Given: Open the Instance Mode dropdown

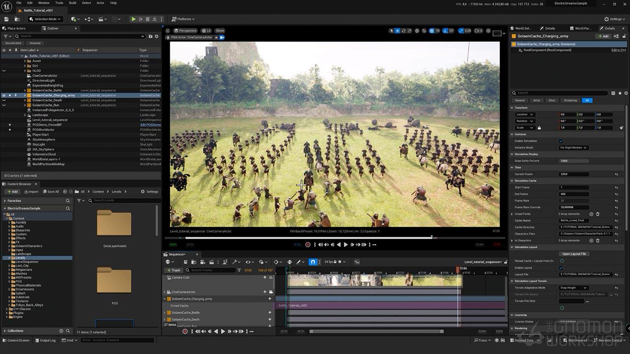Looking at the screenshot, I should coord(573,147).
